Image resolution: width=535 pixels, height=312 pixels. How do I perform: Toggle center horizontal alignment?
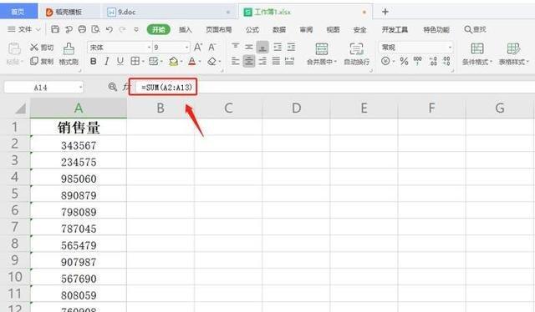[x=249, y=61]
